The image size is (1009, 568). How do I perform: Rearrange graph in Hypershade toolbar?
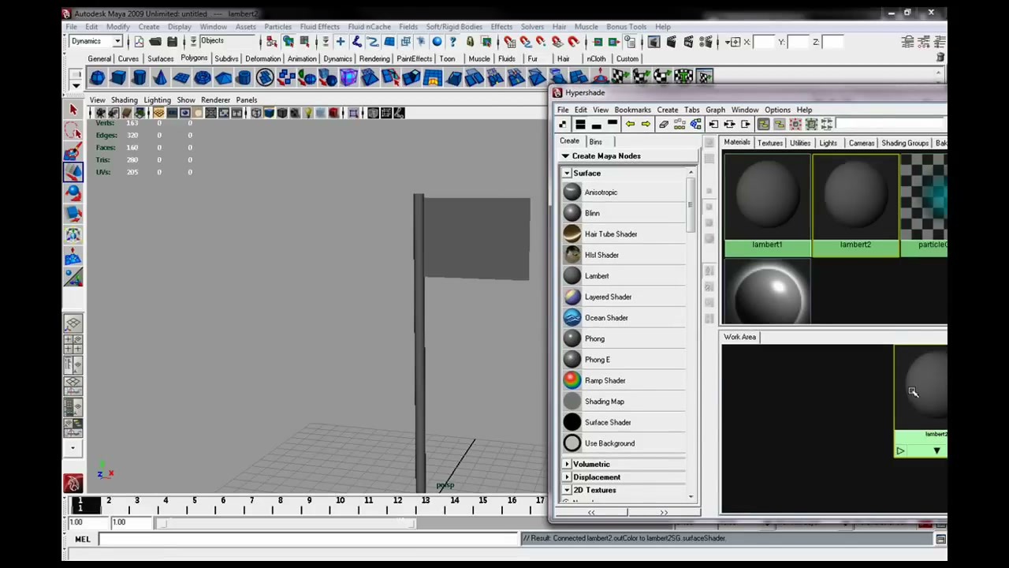pos(679,124)
